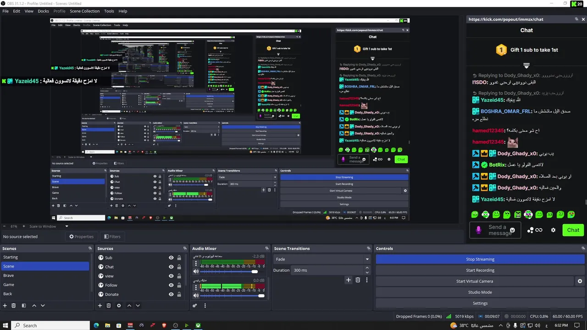Viewport: 587px width, 330px height.
Task: Move source down with Sources down arrow
Action: click(138, 306)
